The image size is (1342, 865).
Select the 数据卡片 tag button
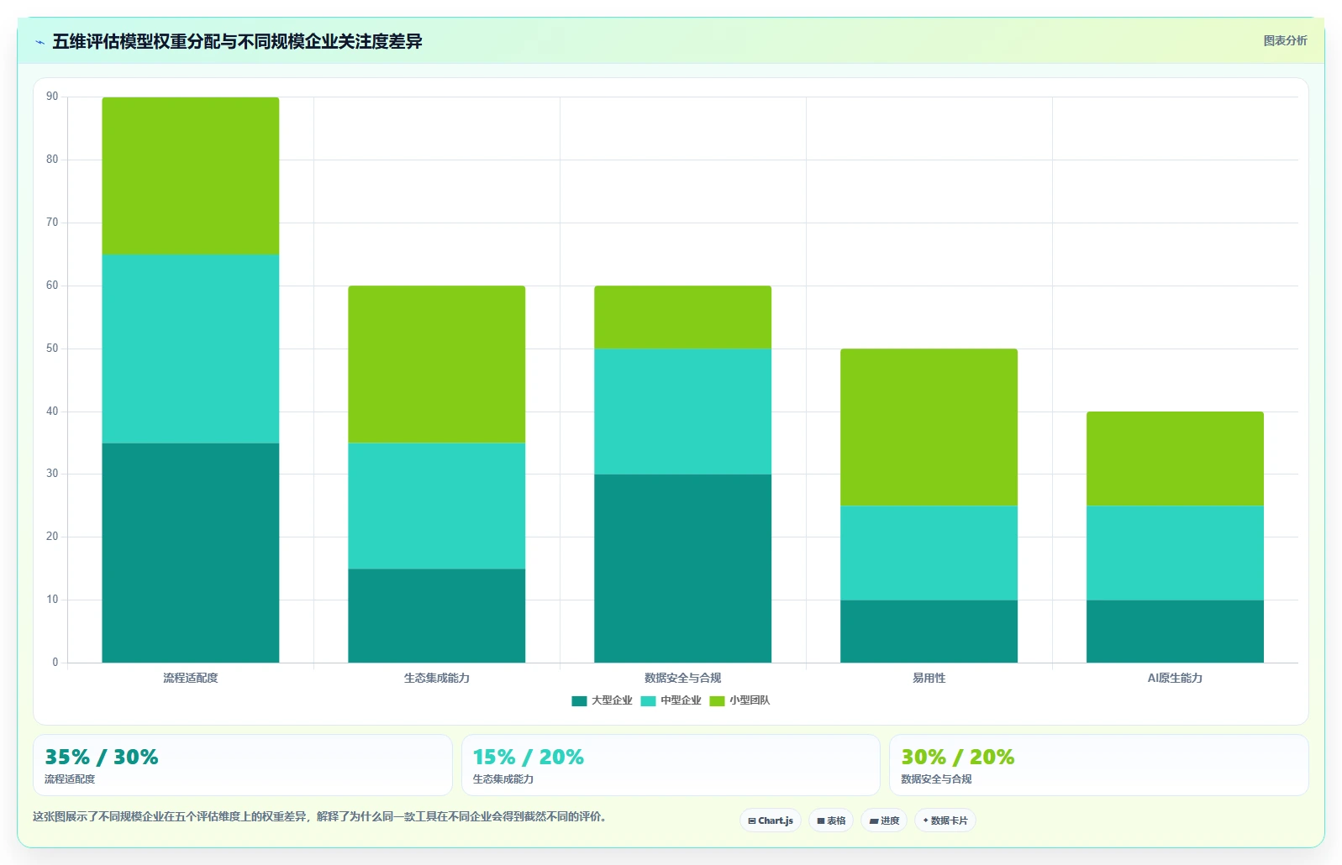945,820
